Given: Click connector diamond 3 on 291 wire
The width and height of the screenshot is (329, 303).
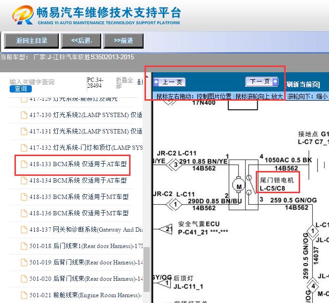Looking at the screenshot, I should pyautogui.click(x=176, y=165).
